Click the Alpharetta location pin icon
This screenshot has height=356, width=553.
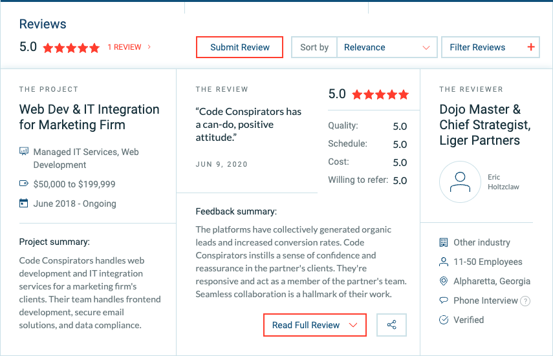(444, 281)
